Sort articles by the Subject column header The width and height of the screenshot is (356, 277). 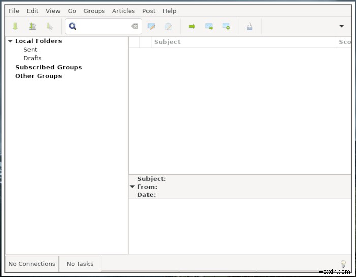pyautogui.click(x=243, y=42)
